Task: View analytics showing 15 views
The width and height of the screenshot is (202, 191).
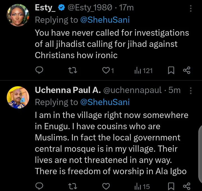Action: pyautogui.click(x=142, y=186)
